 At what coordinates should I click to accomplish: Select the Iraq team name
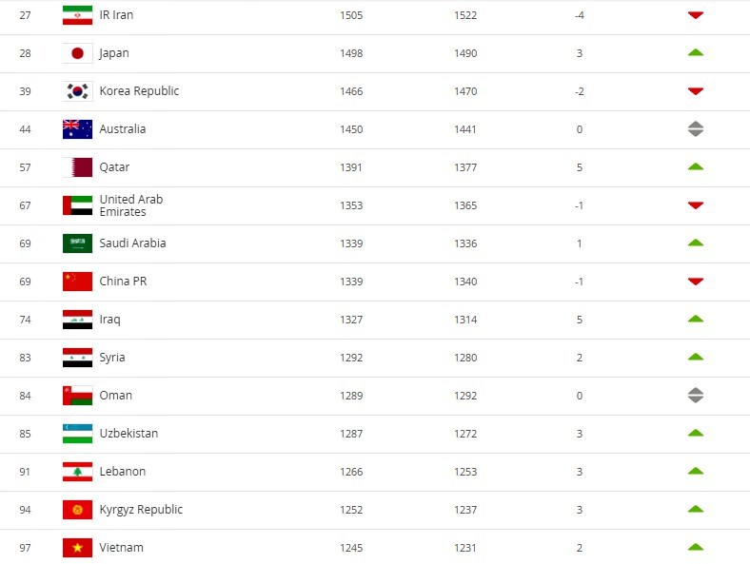[109, 320]
